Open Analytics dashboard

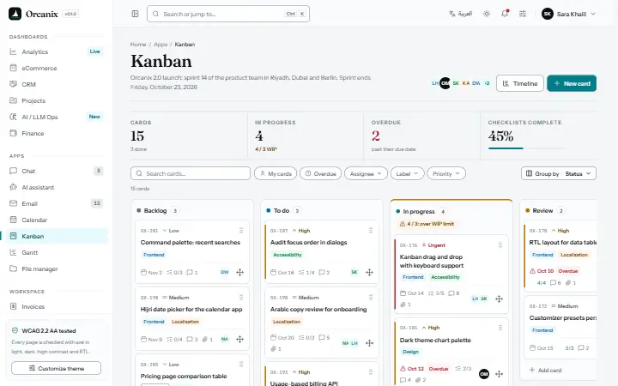point(57,51)
